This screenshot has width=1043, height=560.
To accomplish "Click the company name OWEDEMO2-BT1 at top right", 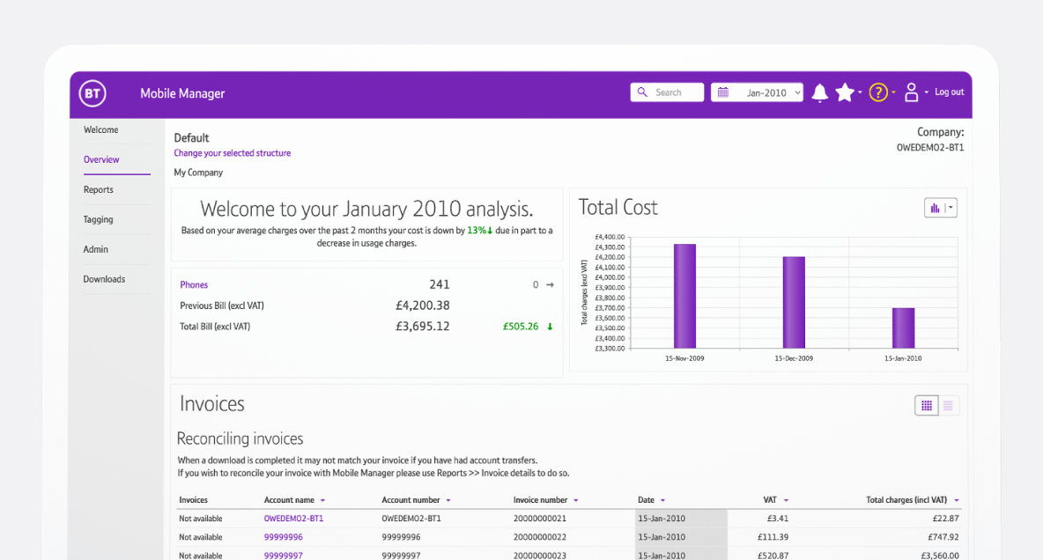I will click(930, 148).
